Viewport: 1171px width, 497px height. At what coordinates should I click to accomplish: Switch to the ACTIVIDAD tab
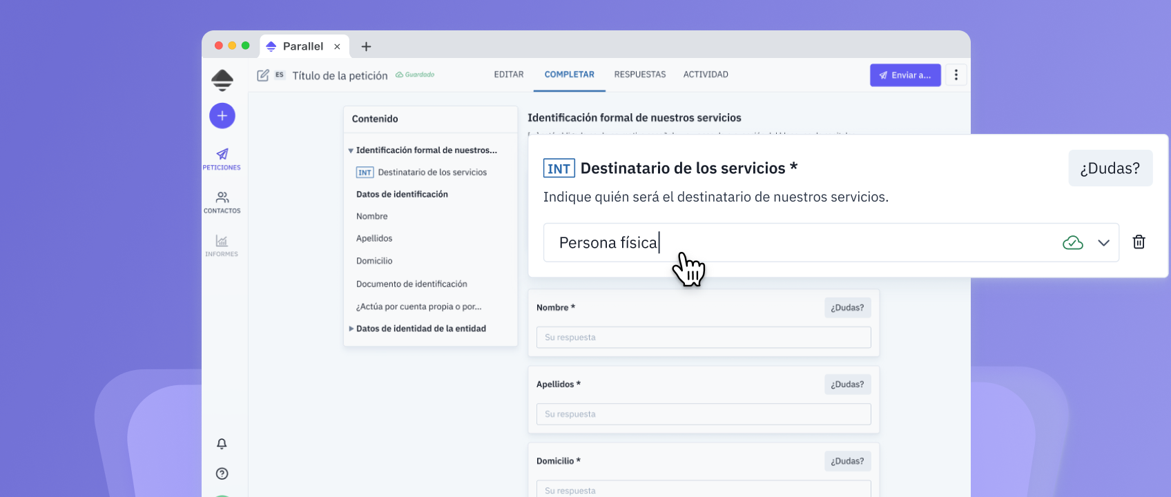pos(706,75)
